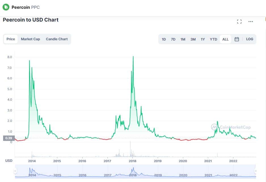
Task: Click the left range navigator handle
Action: tap(15, 171)
